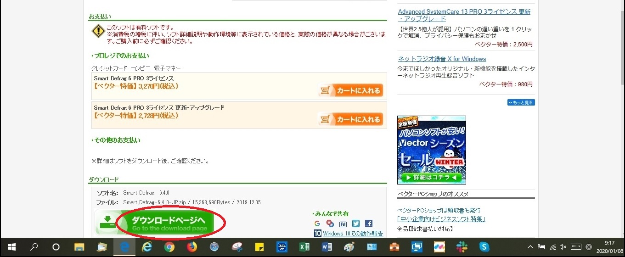Launch Word from taskbar
625x257 pixels.
pos(327,247)
